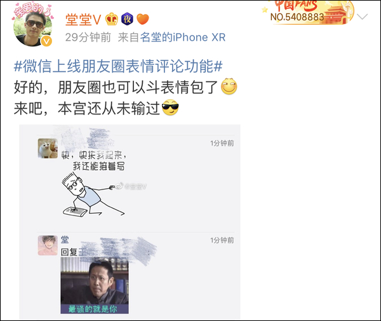
Task: Tap the orange heart badge icon
Action: click(143, 19)
